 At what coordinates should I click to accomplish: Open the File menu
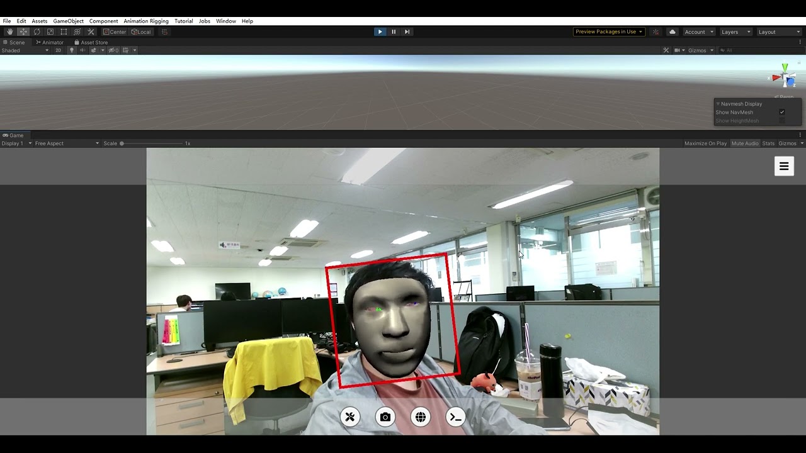pos(7,21)
